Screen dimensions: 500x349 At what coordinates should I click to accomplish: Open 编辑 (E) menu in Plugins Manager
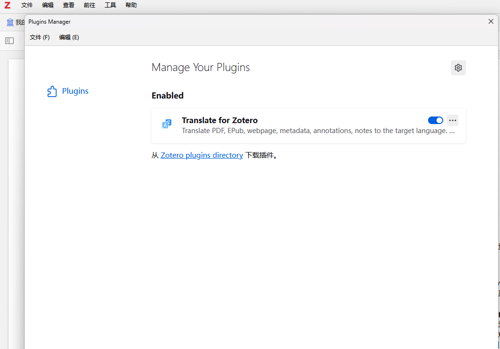coord(69,37)
